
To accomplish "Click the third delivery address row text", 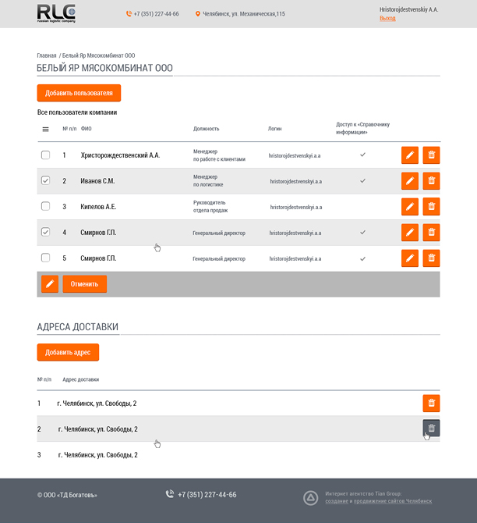I will tap(97, 455).
